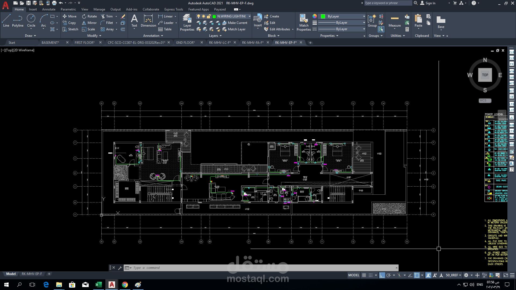Open the Layer Properties manager
This screenshot has width=516, height=290.
tap(187, 23)
